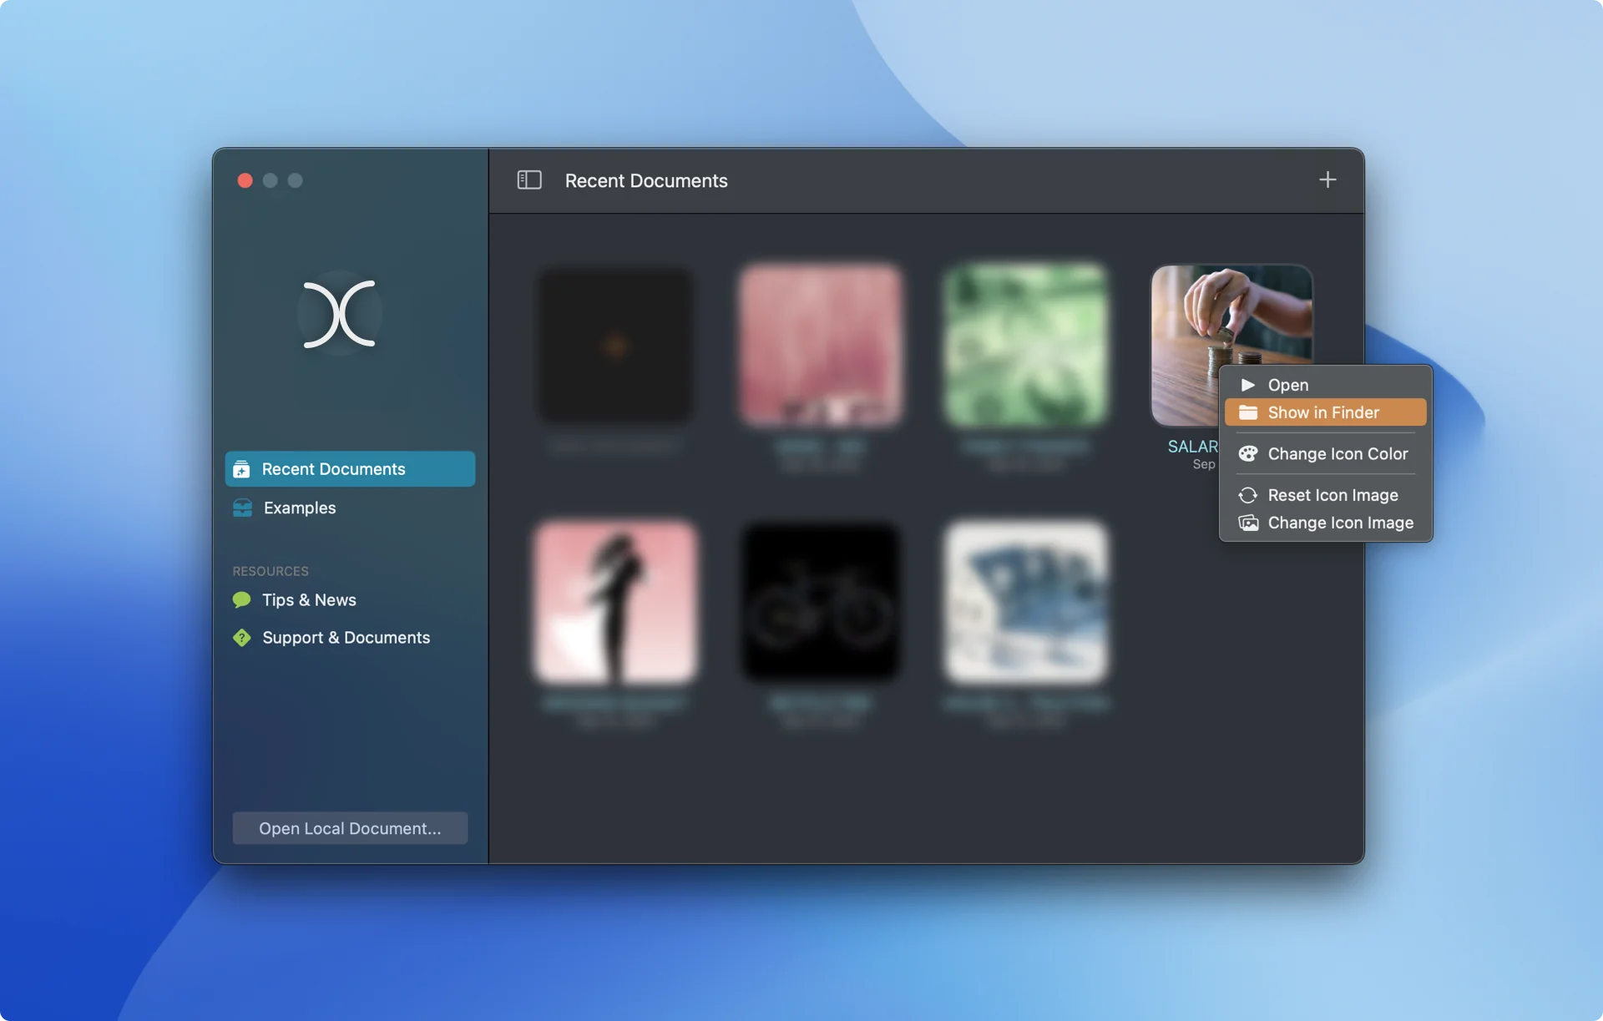Image resolution: width=1603 pixels, height=1021 pixels.
Task: Choose Reset Icon Image from the menu
Action: point(1332,494)
